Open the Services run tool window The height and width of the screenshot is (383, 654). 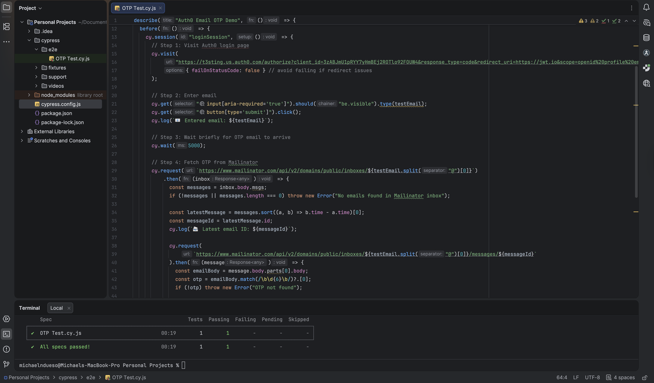[x=6, y=319]
